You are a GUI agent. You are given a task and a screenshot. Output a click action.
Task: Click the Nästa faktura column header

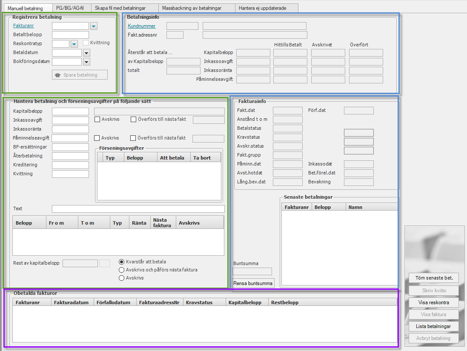(x=163, y=223)
